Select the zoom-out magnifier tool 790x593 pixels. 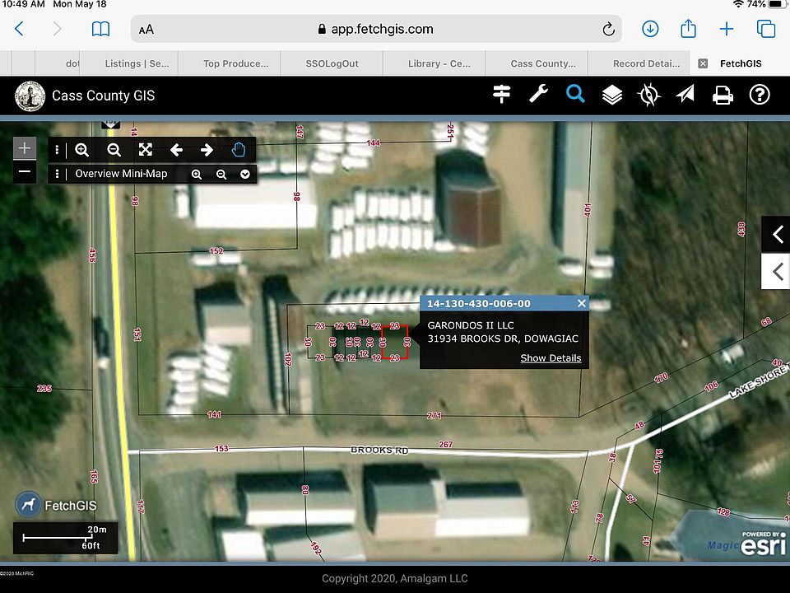pos(114,150)
